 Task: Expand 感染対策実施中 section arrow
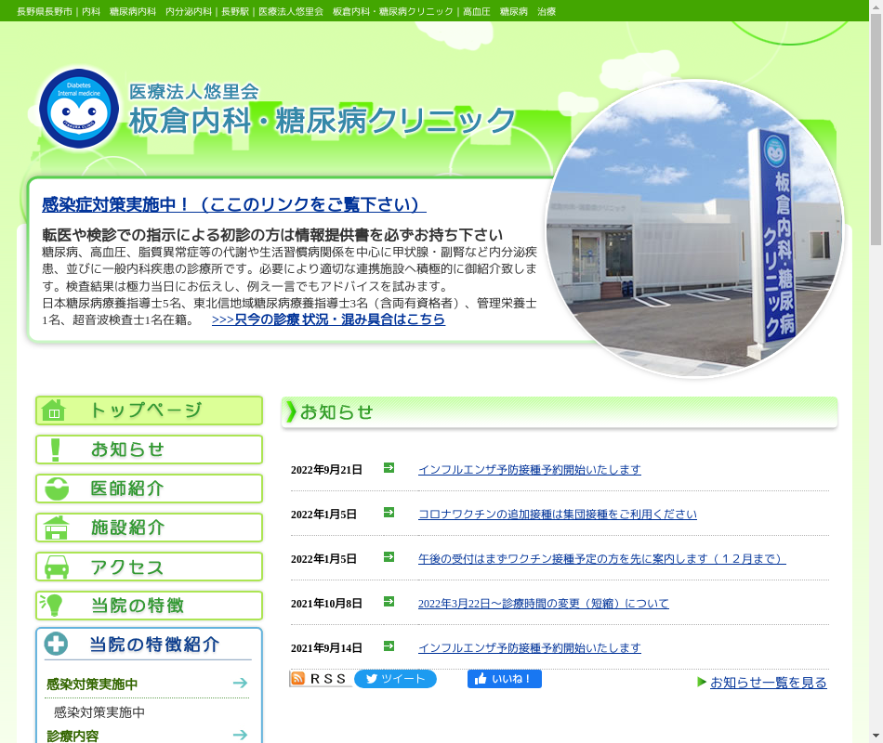240,684
